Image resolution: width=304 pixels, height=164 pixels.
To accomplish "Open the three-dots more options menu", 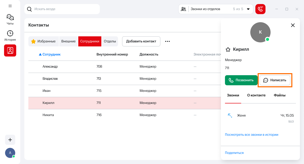I will coord(167,41).
